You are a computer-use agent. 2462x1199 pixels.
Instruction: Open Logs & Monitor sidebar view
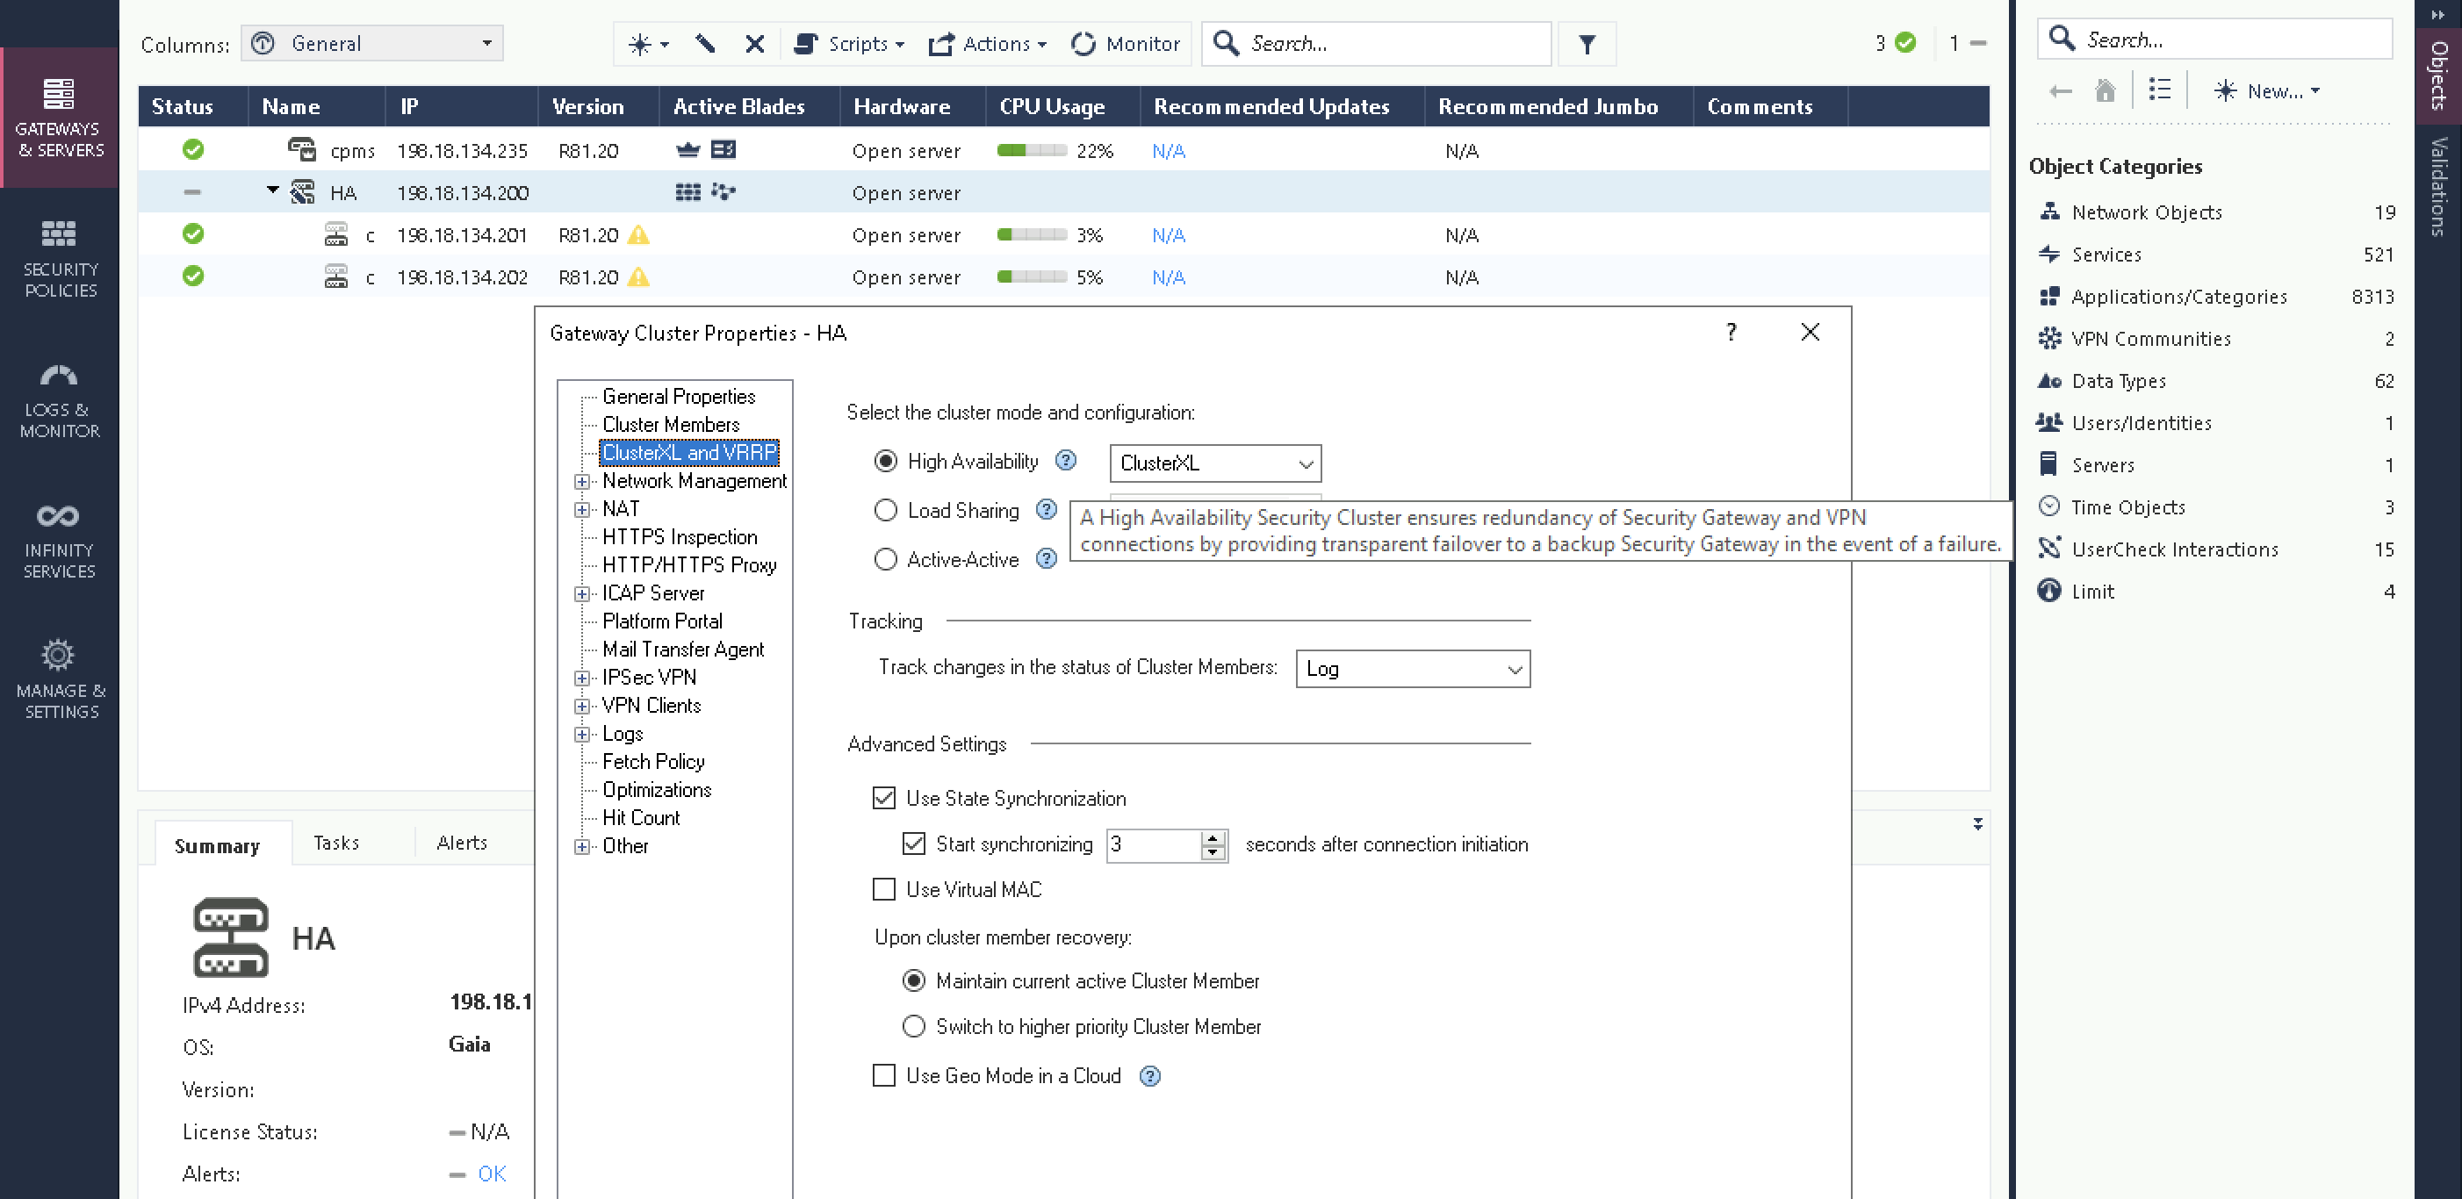tap(59, 399)
